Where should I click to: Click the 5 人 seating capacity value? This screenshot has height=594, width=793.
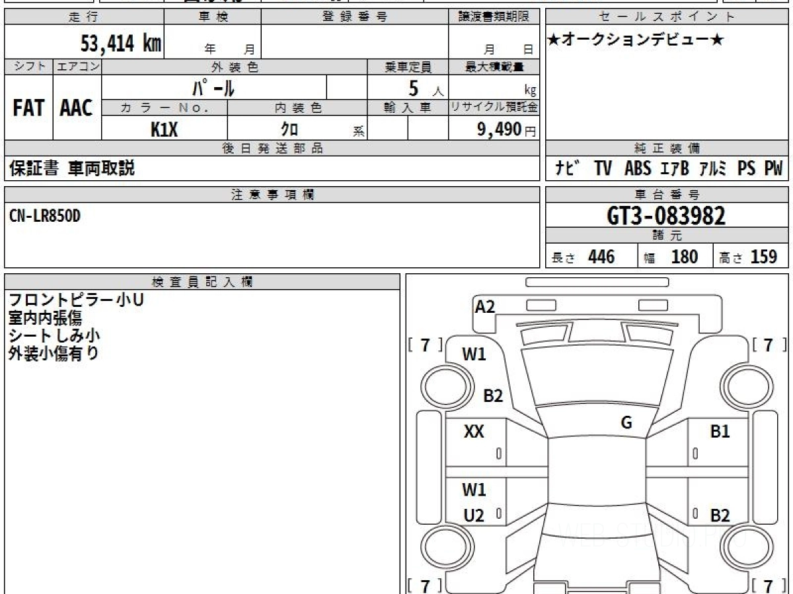(426, 88)
